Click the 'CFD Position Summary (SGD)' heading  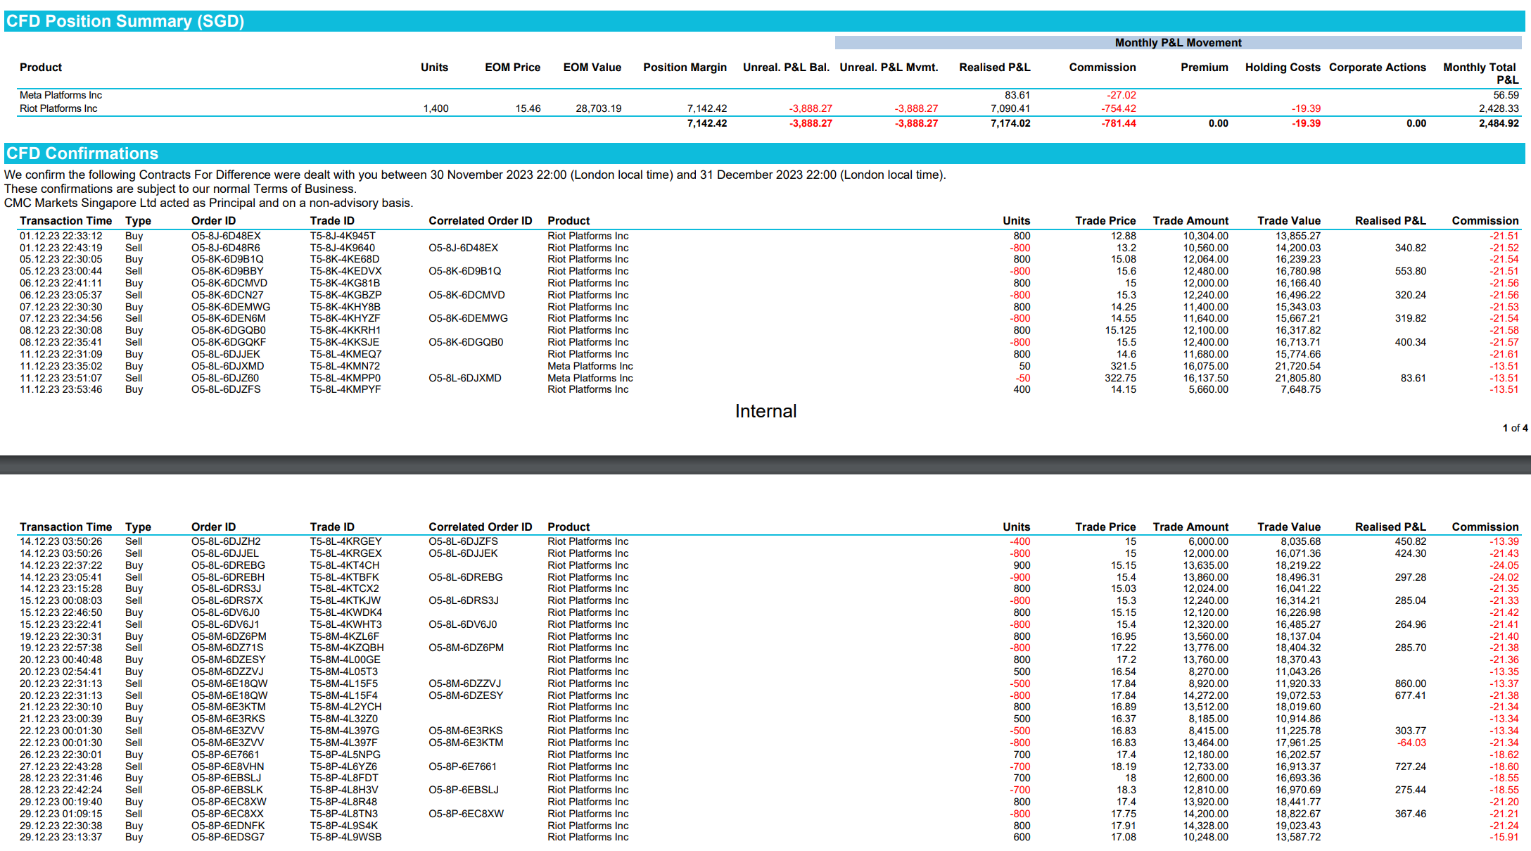pos(125,21)
